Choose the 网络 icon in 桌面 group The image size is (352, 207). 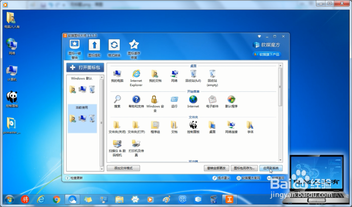point(174,76)
